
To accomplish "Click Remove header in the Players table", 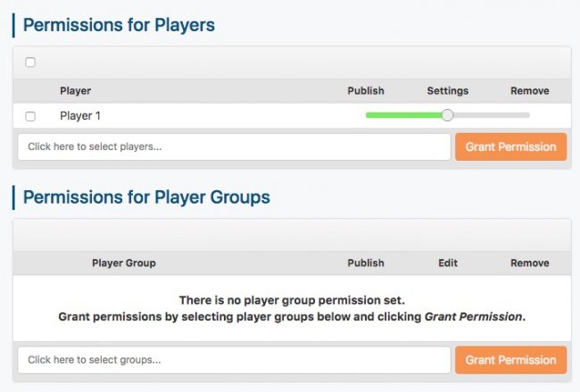I will click(x=530, y=91).
